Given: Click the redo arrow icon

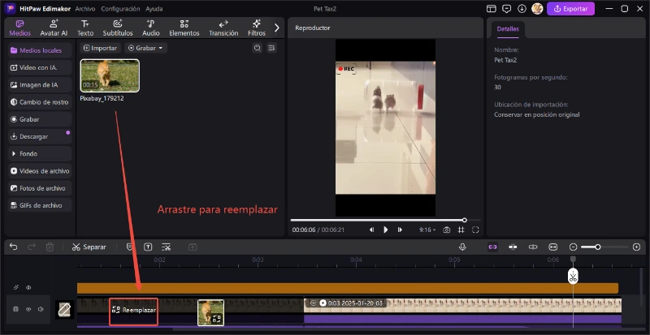Looking at the screenshot, I should (32, 247).
